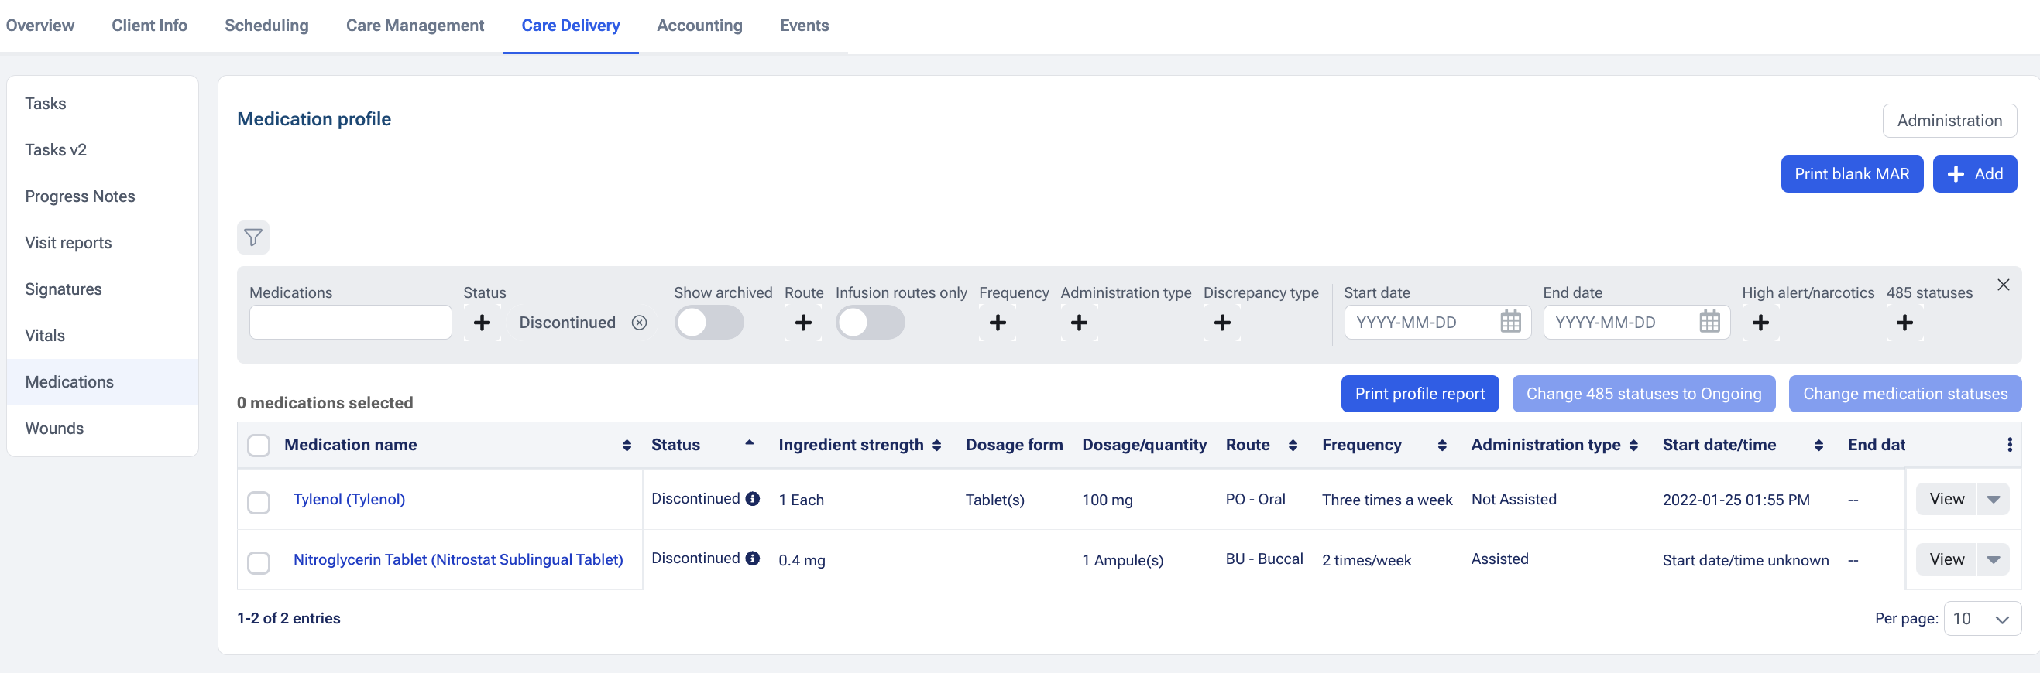The width and height of the screenshot is (2040, 673).
Task: Switch to the Care Management tab
Action: tap(414, 26)
